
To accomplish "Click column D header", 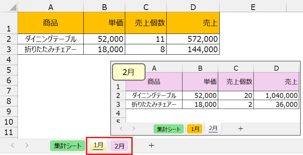I will (x=193, y=6).
